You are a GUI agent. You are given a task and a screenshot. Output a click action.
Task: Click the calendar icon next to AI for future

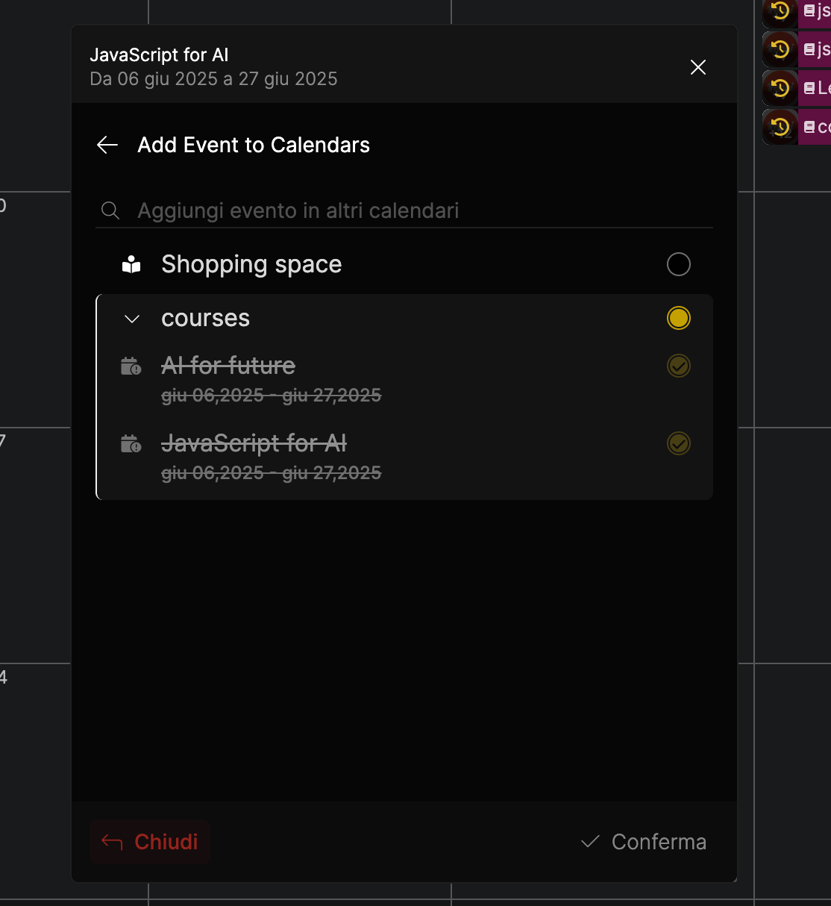coord(131,366)
